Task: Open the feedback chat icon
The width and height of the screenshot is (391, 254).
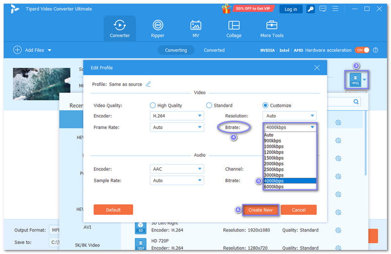Action: coord(323,9)
